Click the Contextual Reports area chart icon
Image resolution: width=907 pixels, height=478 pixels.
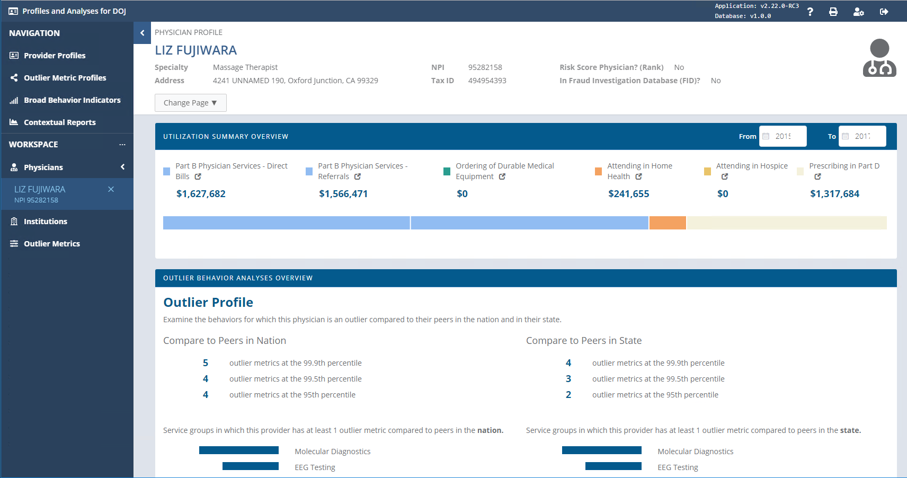[14, 122]
